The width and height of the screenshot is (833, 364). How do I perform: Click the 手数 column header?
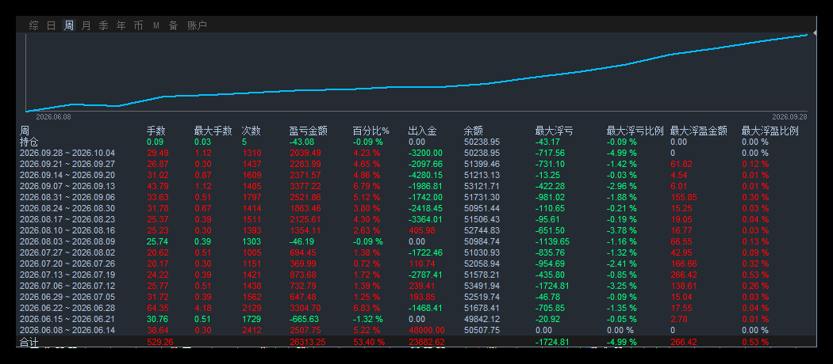tap(156, 131)
